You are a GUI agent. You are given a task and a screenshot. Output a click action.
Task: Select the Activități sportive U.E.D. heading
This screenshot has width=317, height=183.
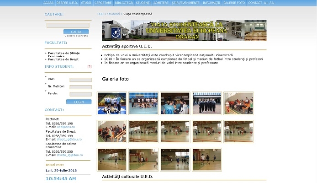127,46
